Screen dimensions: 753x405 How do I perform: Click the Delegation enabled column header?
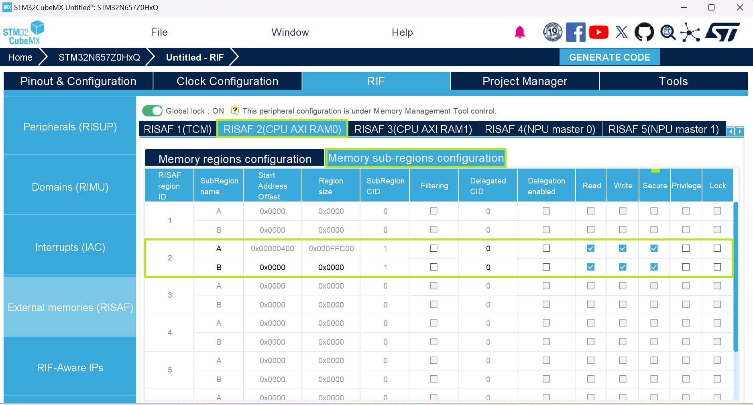click(546, 186)
